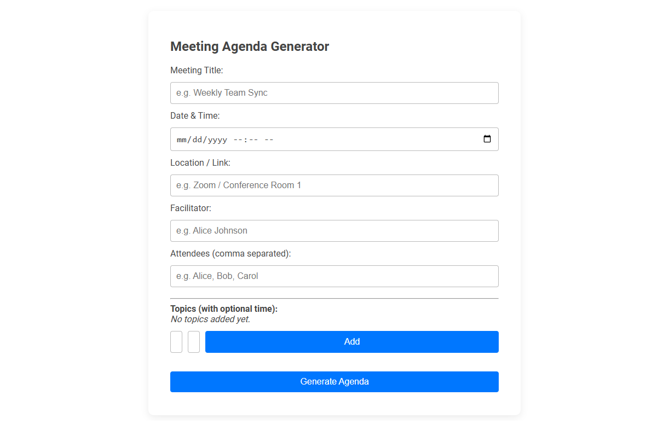Click the Add button for topics
Screen dimensions: 669x448
tap(352, 341)
